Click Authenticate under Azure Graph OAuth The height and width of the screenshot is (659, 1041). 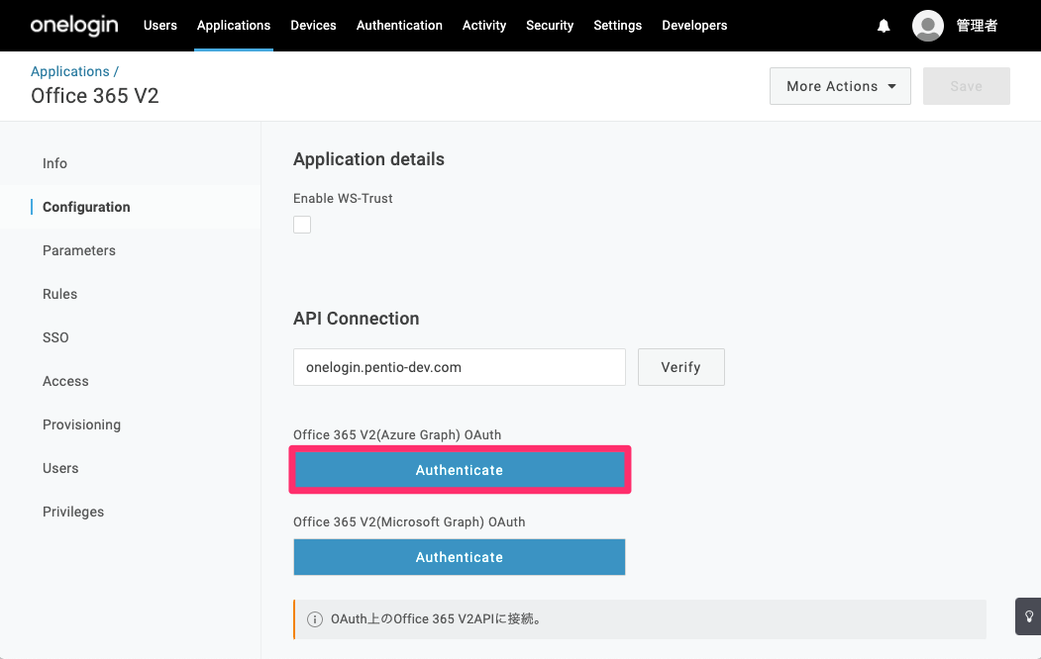tap(460, 470)
